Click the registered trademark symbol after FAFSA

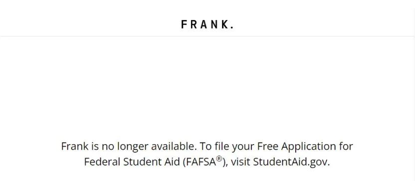pos(219,159)
